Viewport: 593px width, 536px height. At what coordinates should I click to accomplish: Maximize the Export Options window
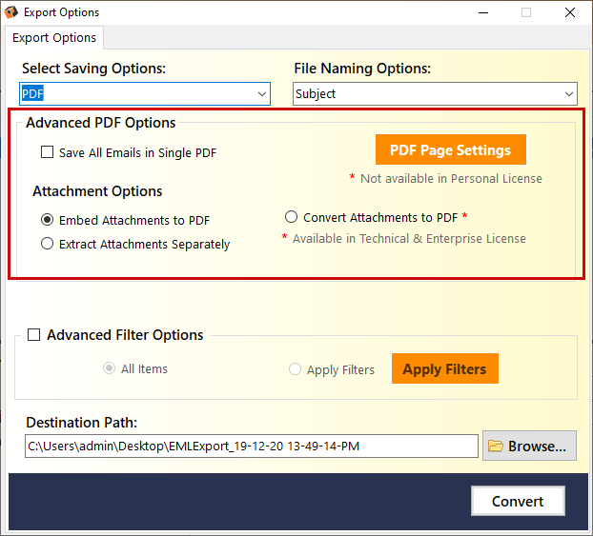click(526, 12)
